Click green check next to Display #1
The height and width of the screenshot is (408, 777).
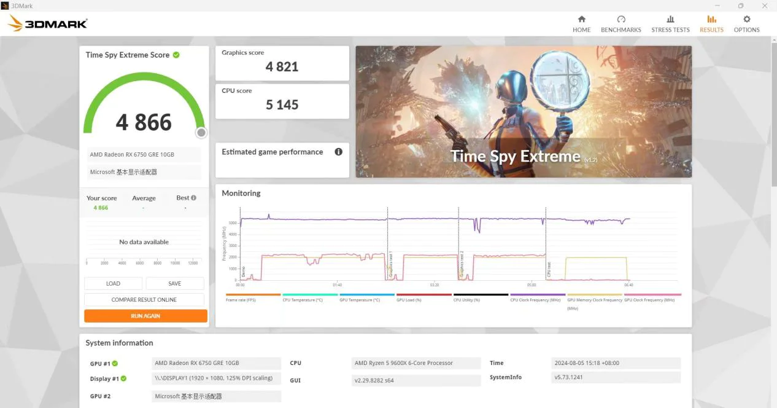pos(123,379)
